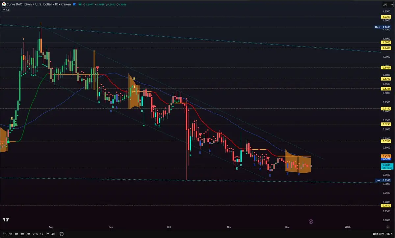This screenshot has width=395, height=238.
Task: Click the red down-triangle signal in late August
Action: point(97,68)
